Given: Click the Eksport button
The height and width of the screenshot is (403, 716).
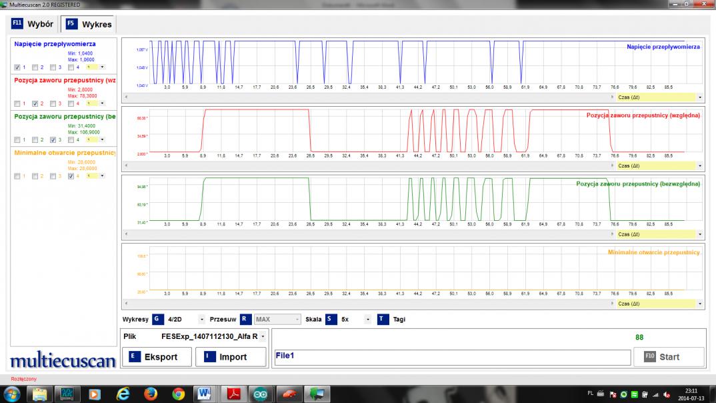Looking at the screenshot, I should [156, 357].
